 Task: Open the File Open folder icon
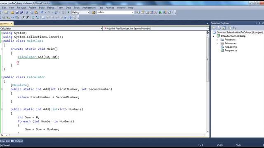point(12,12)
